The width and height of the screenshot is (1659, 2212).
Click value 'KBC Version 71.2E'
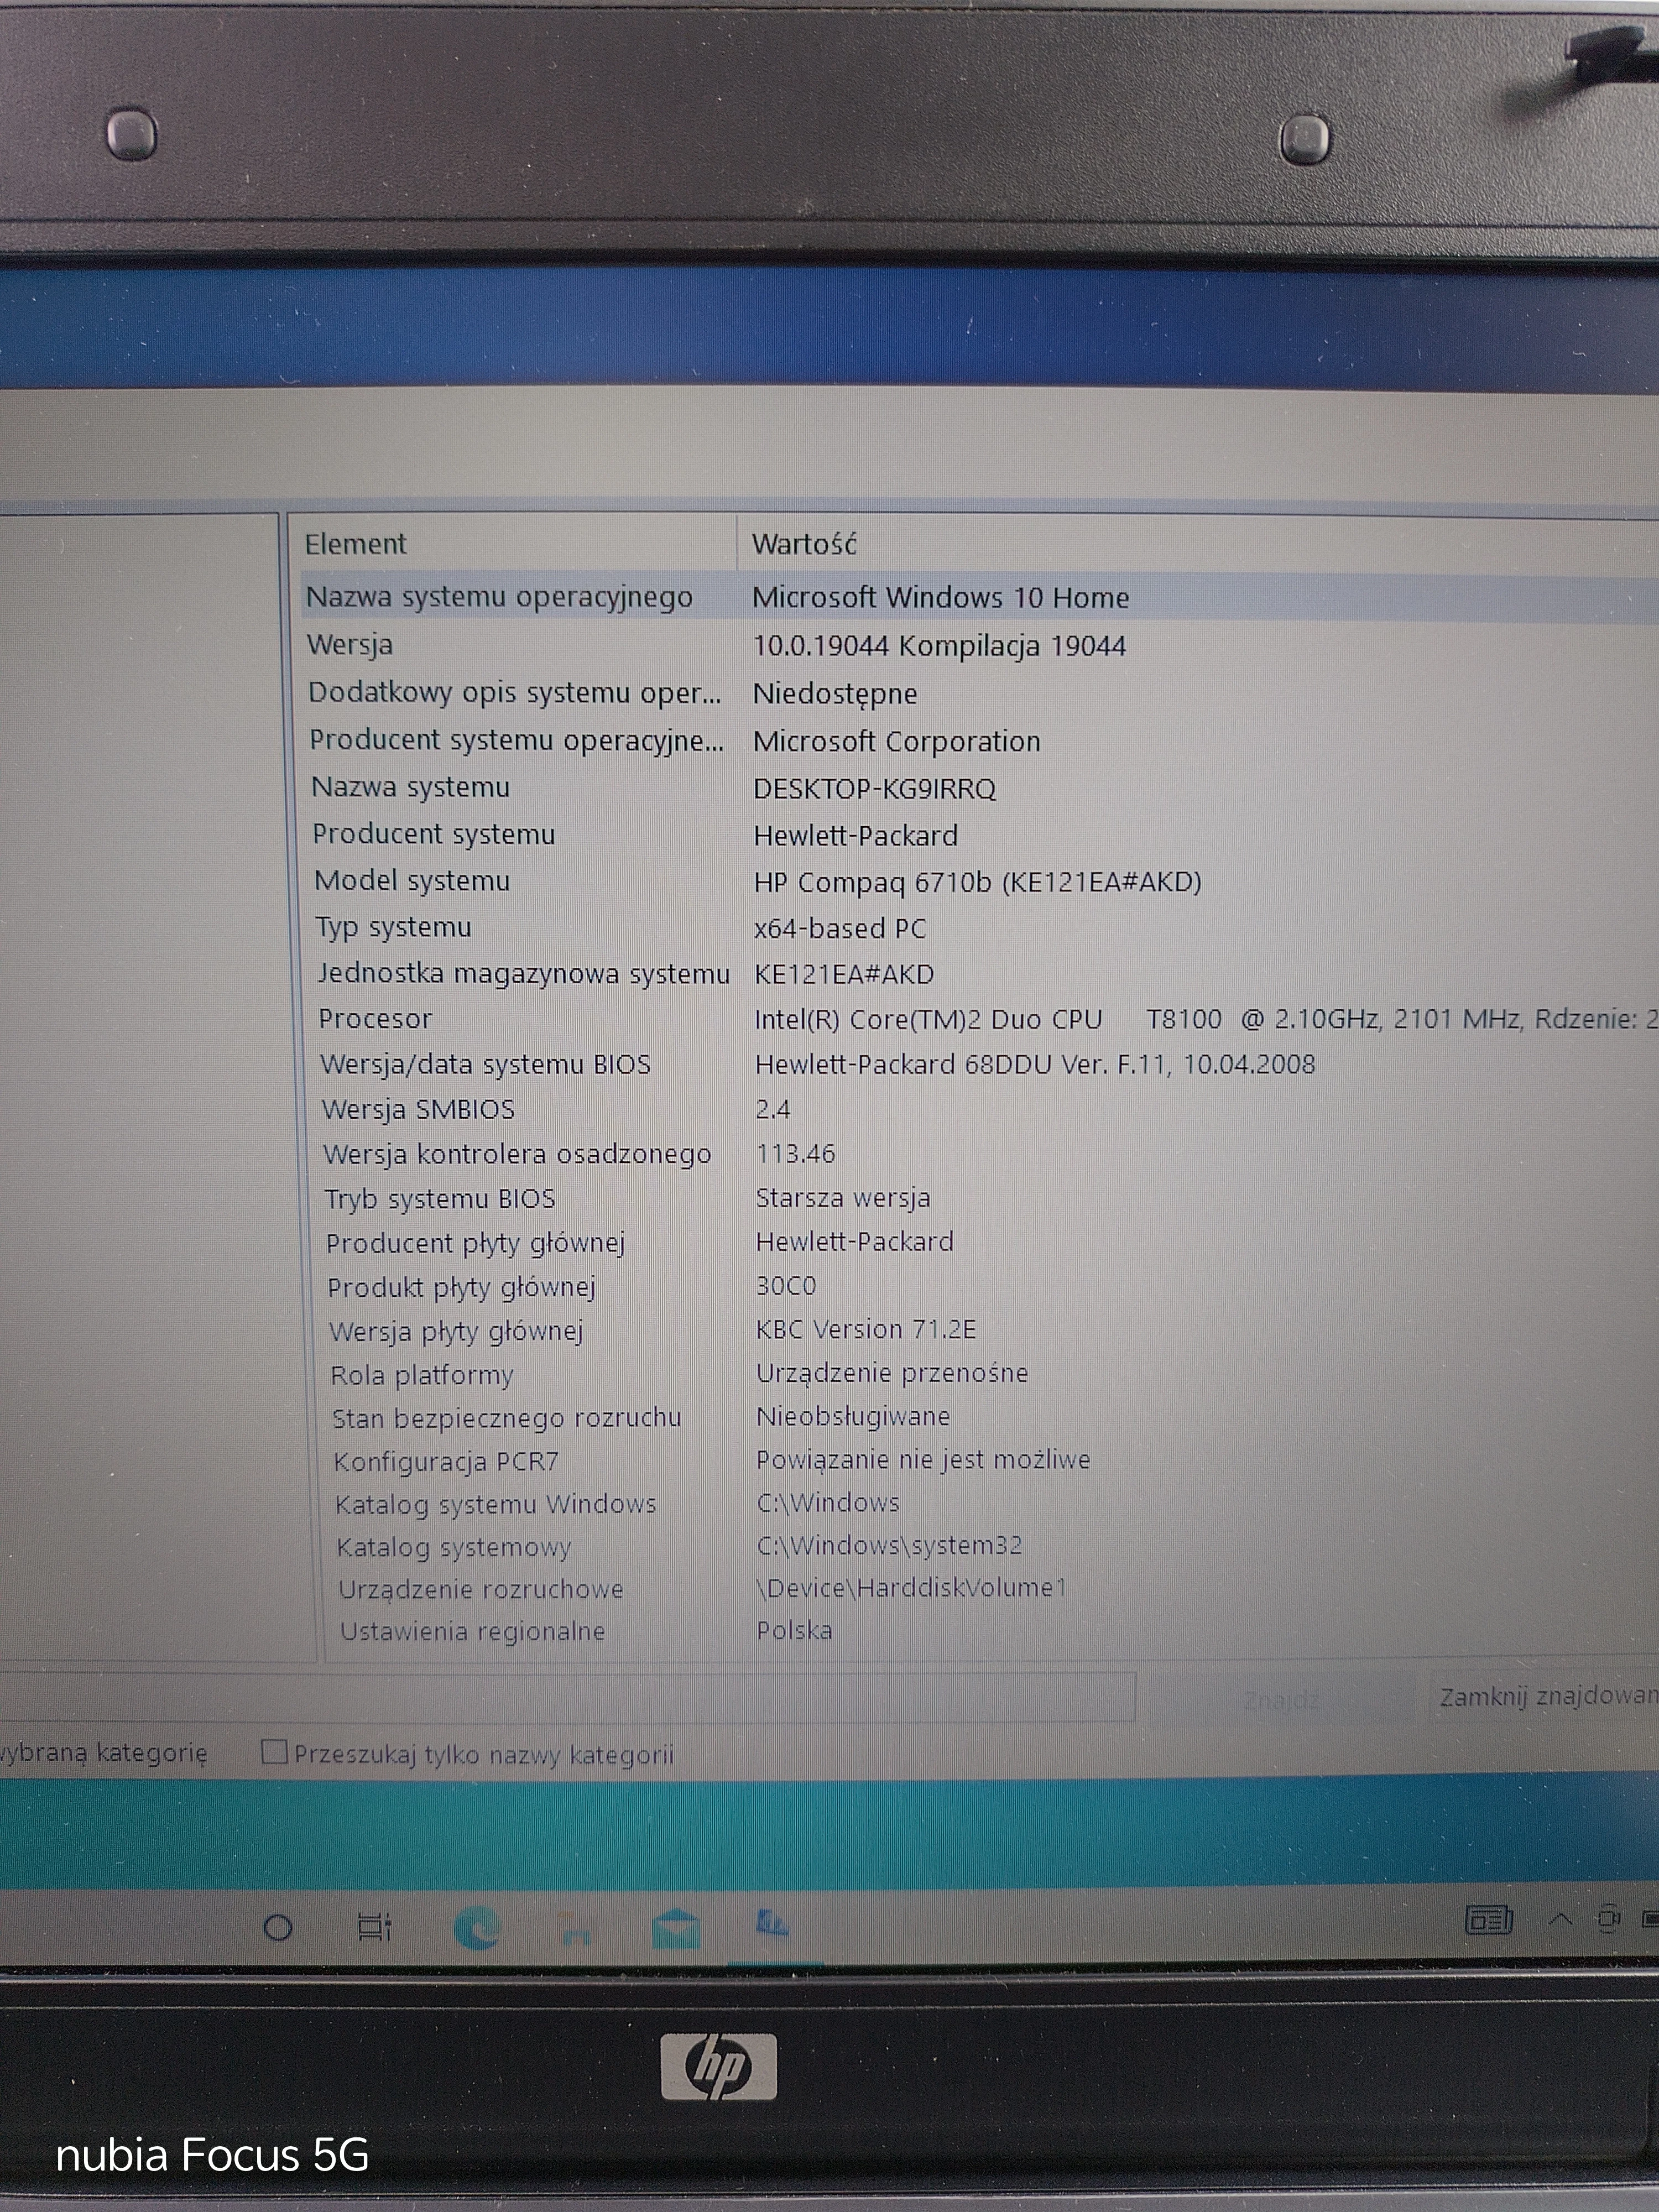point(866,1329)
